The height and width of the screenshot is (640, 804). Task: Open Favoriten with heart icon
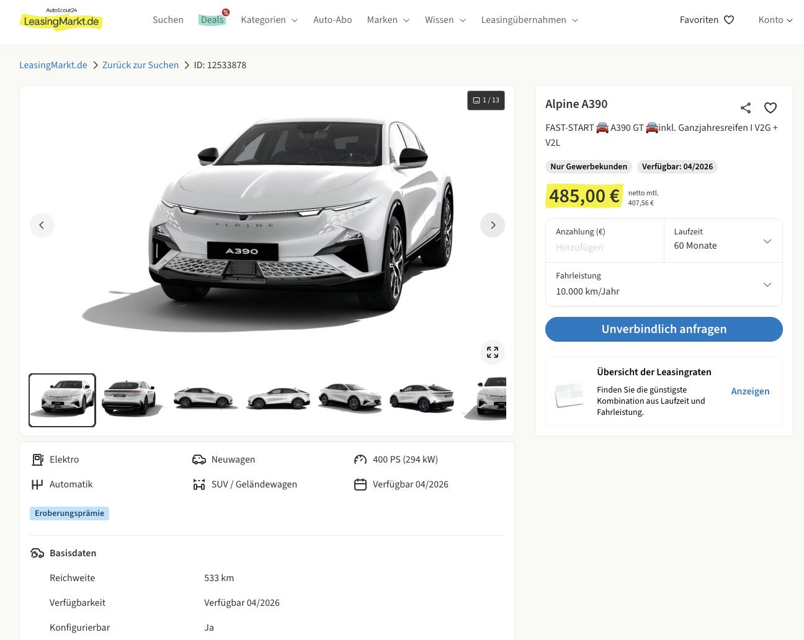pyautogui.click(x=707, y=20)
